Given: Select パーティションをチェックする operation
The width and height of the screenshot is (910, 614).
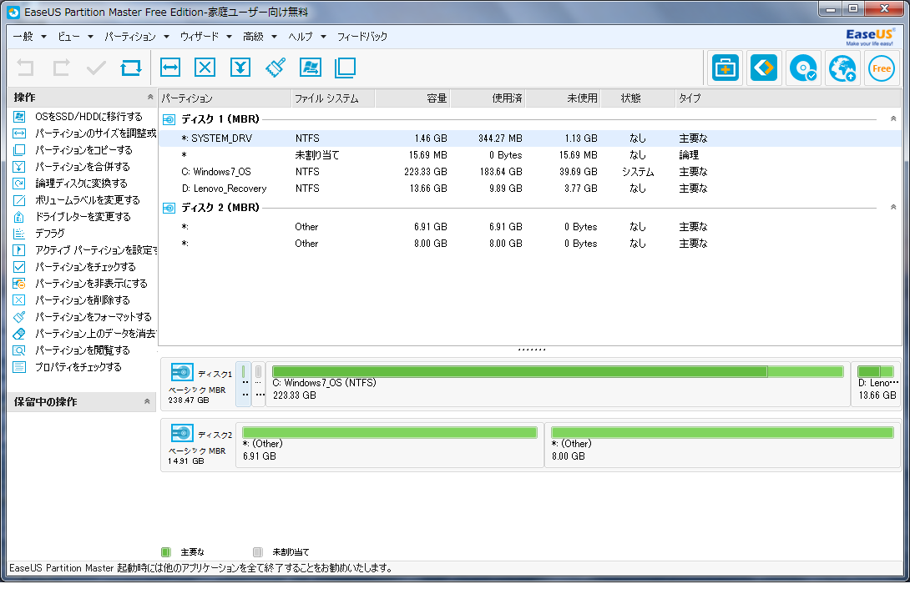Looking at the screenshot, I should (85, 267).
